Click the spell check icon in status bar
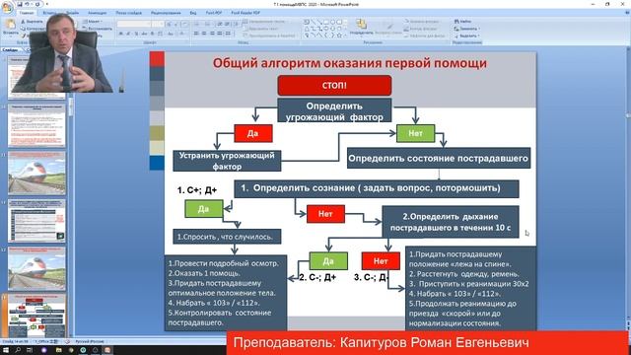Image resolution: width=631 pixels, height=355 pixels. (68, 341)
